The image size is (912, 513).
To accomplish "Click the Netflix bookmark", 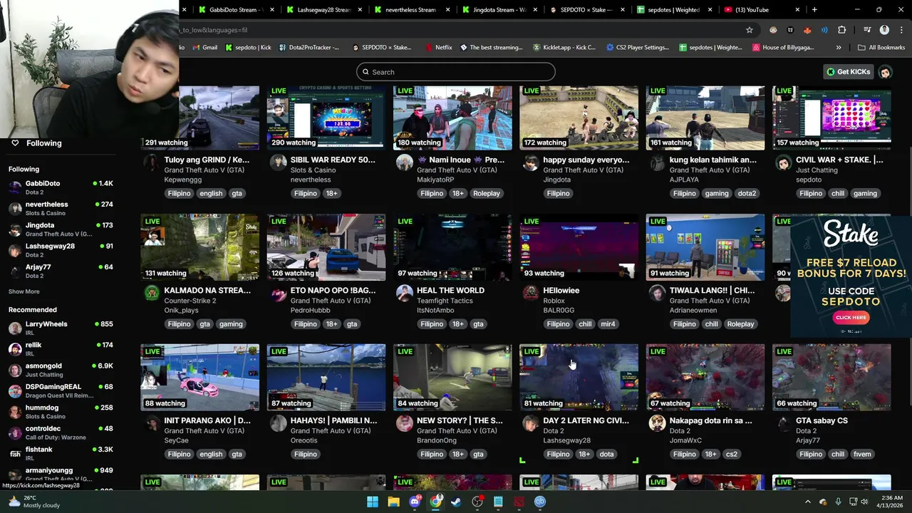I will click(437, 48).
